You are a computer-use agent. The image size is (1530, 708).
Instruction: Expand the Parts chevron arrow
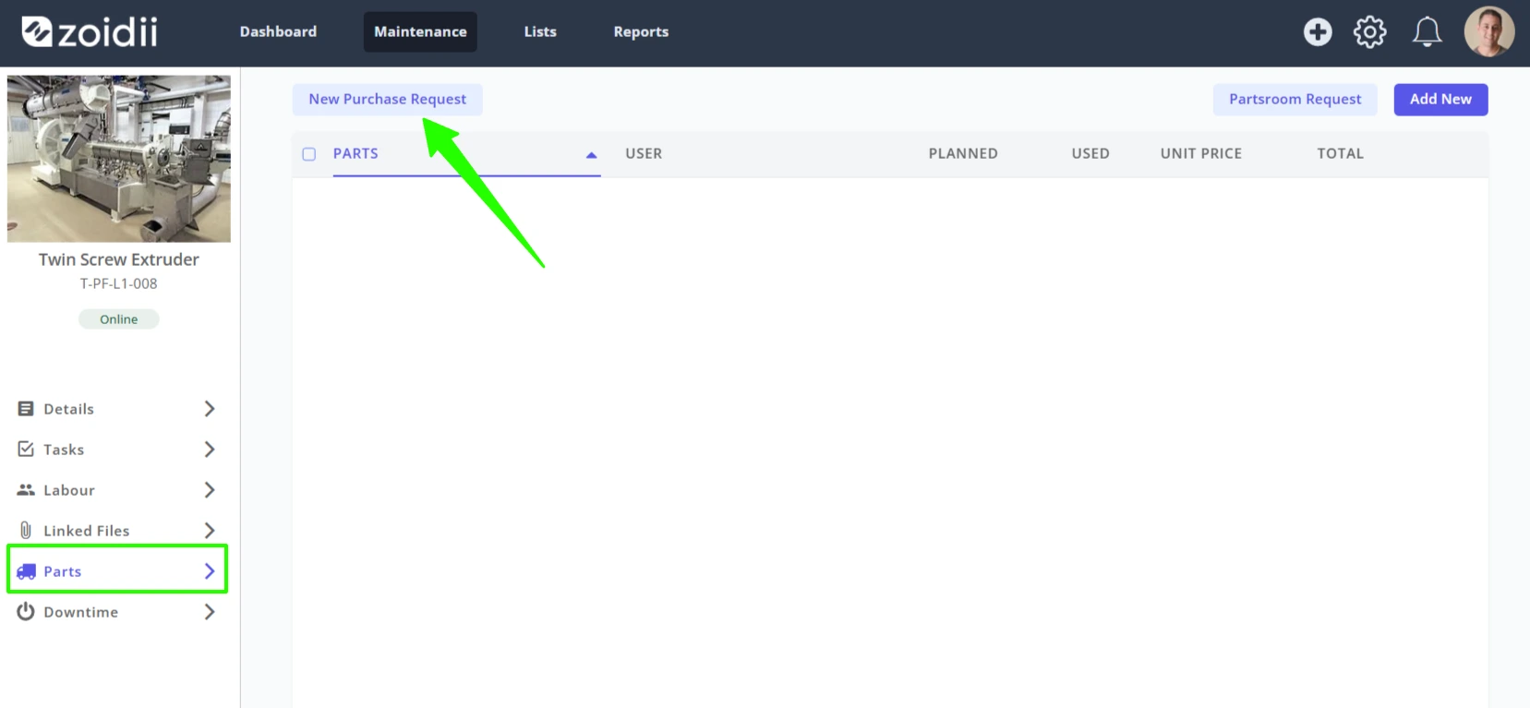coord(210,571)
